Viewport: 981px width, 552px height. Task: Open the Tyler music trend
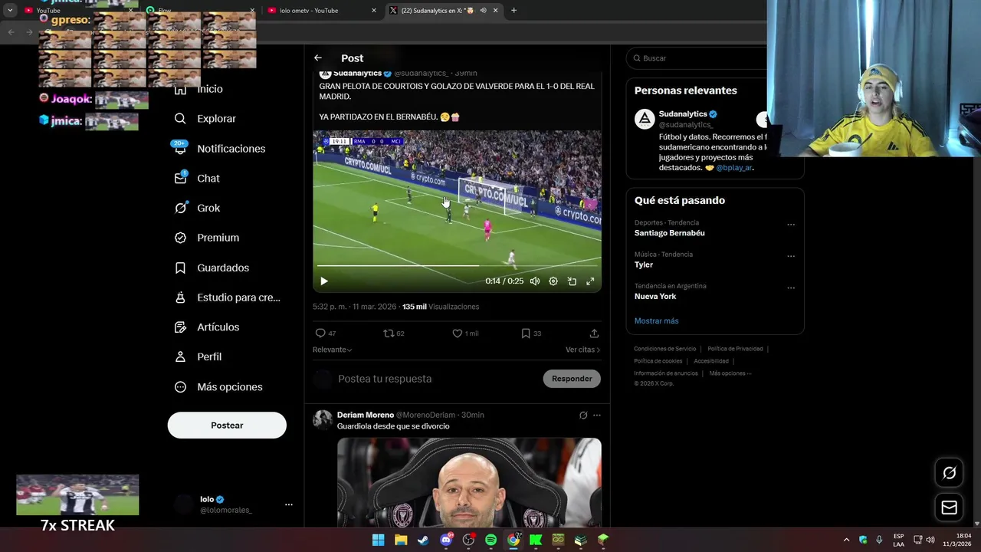click(x=644, y=264)
